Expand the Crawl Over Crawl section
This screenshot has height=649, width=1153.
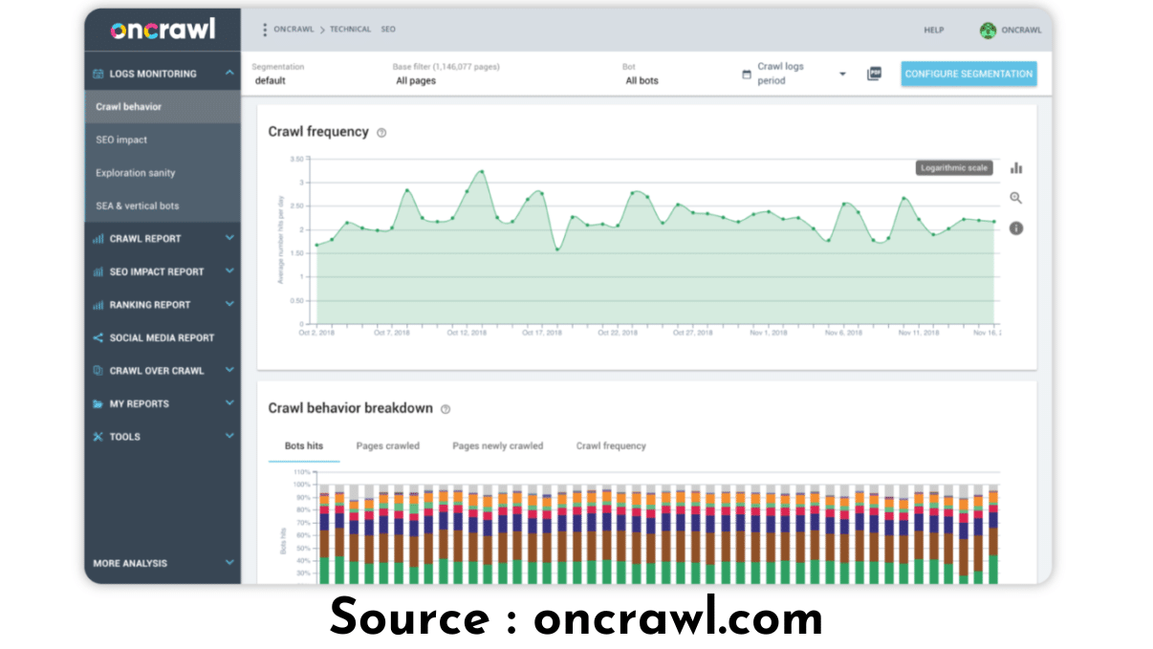pos(229,370)
